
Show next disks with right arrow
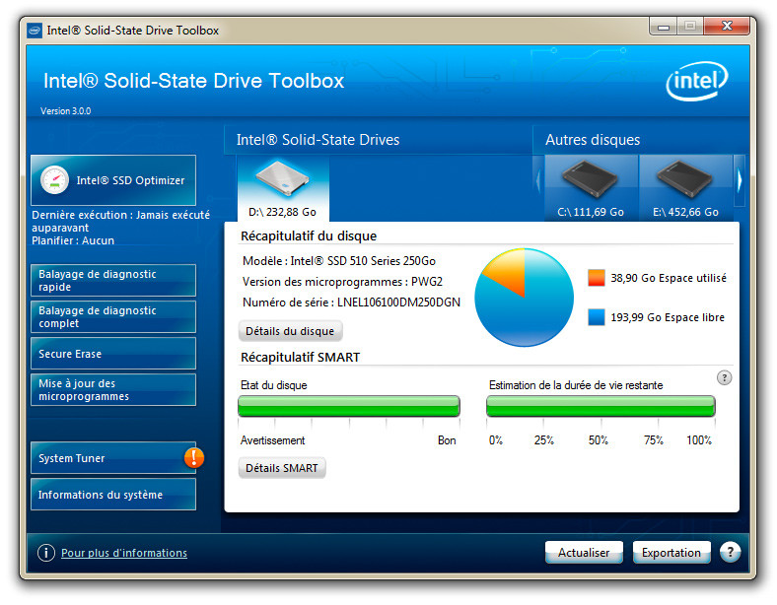[740, 180]
